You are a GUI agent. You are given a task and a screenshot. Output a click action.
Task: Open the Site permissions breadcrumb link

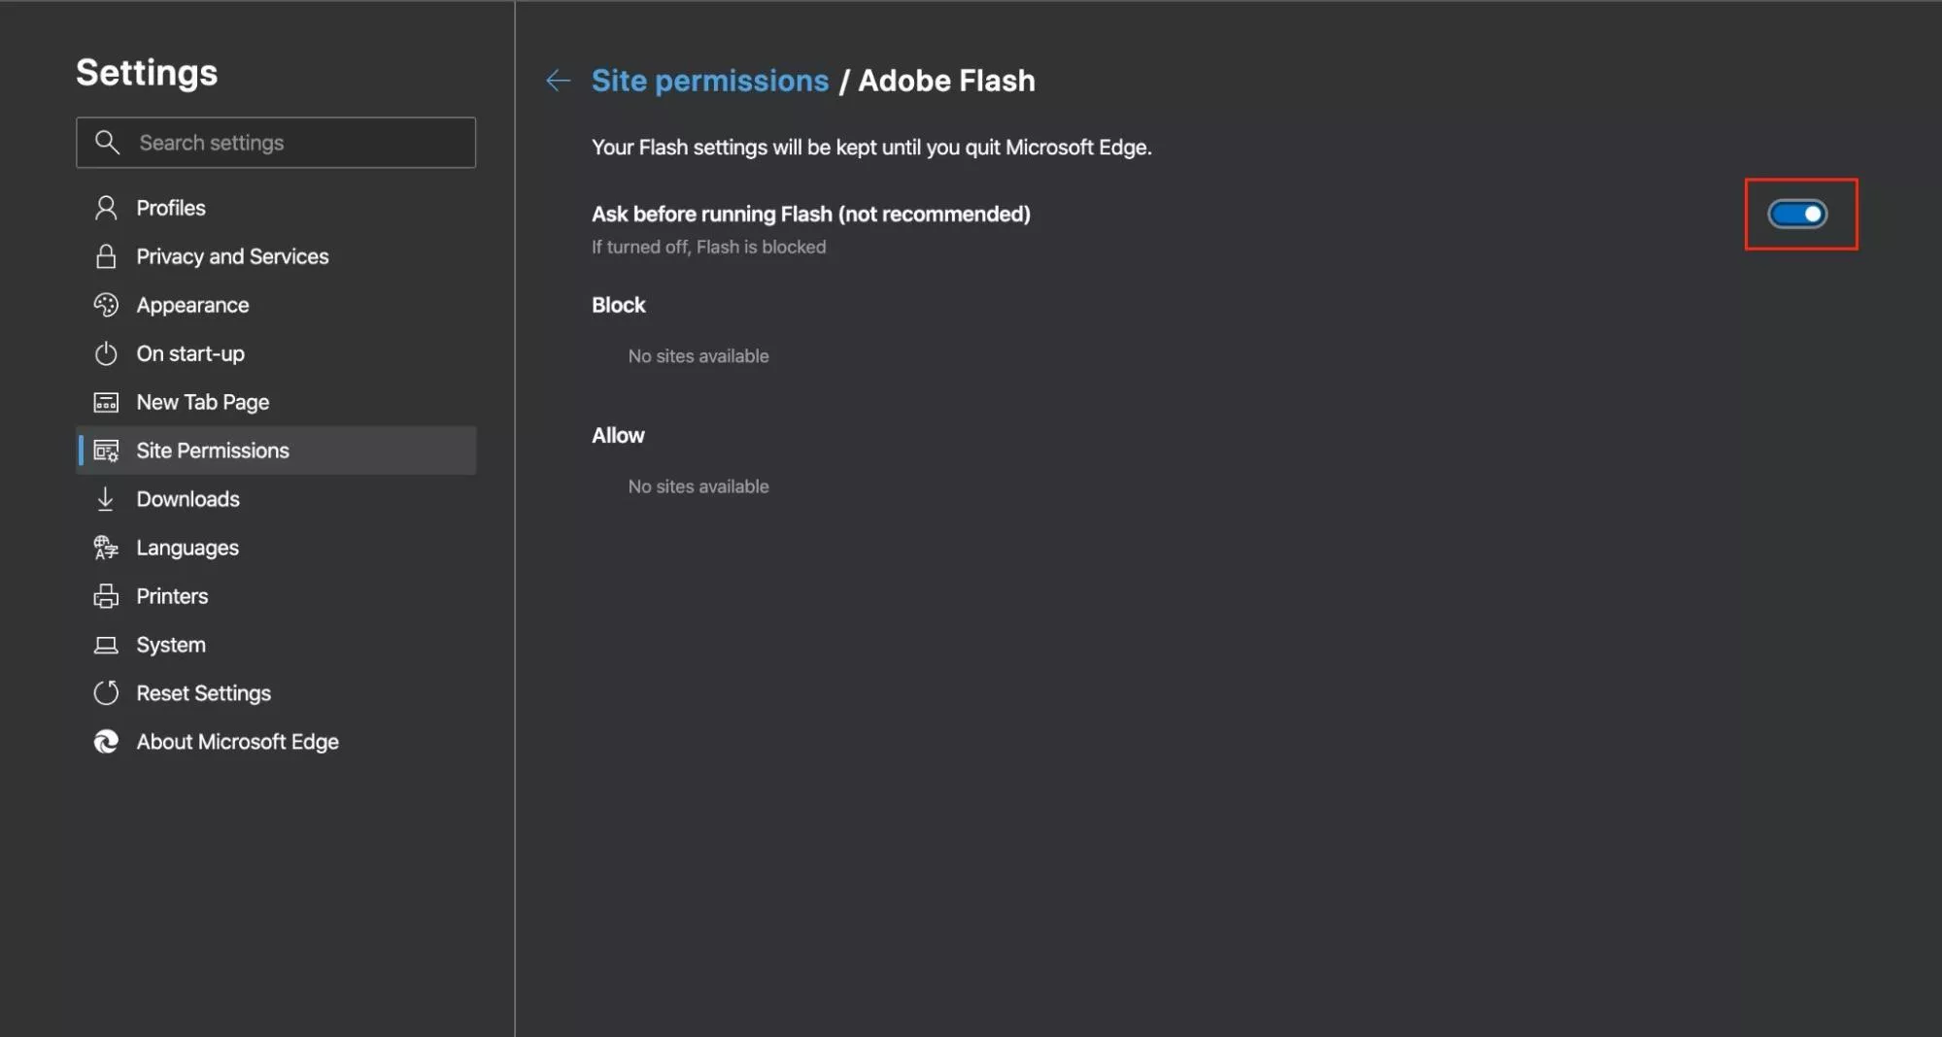pyautogui.click(x=709, y=81)
